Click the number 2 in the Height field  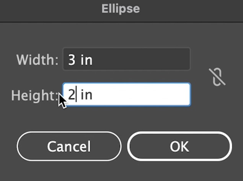coord(72,95)
